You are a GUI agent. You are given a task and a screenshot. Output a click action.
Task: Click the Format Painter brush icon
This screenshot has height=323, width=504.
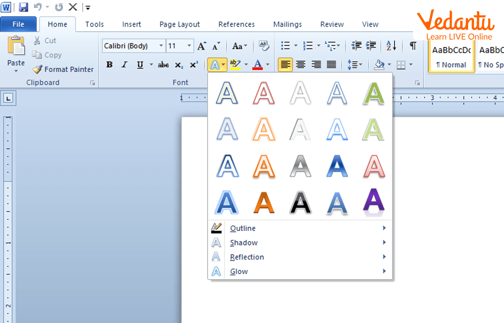(37, 70)
